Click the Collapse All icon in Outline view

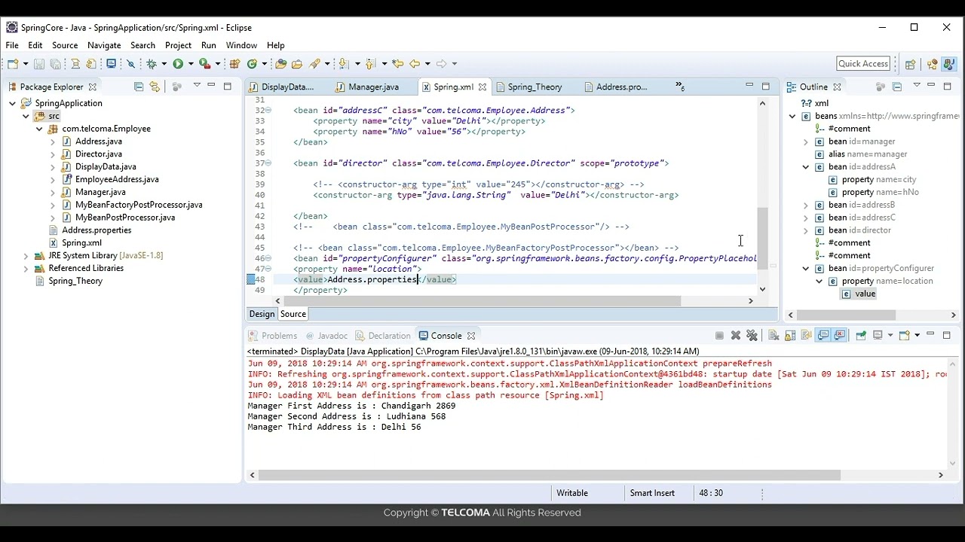click(x=897, y=87)
